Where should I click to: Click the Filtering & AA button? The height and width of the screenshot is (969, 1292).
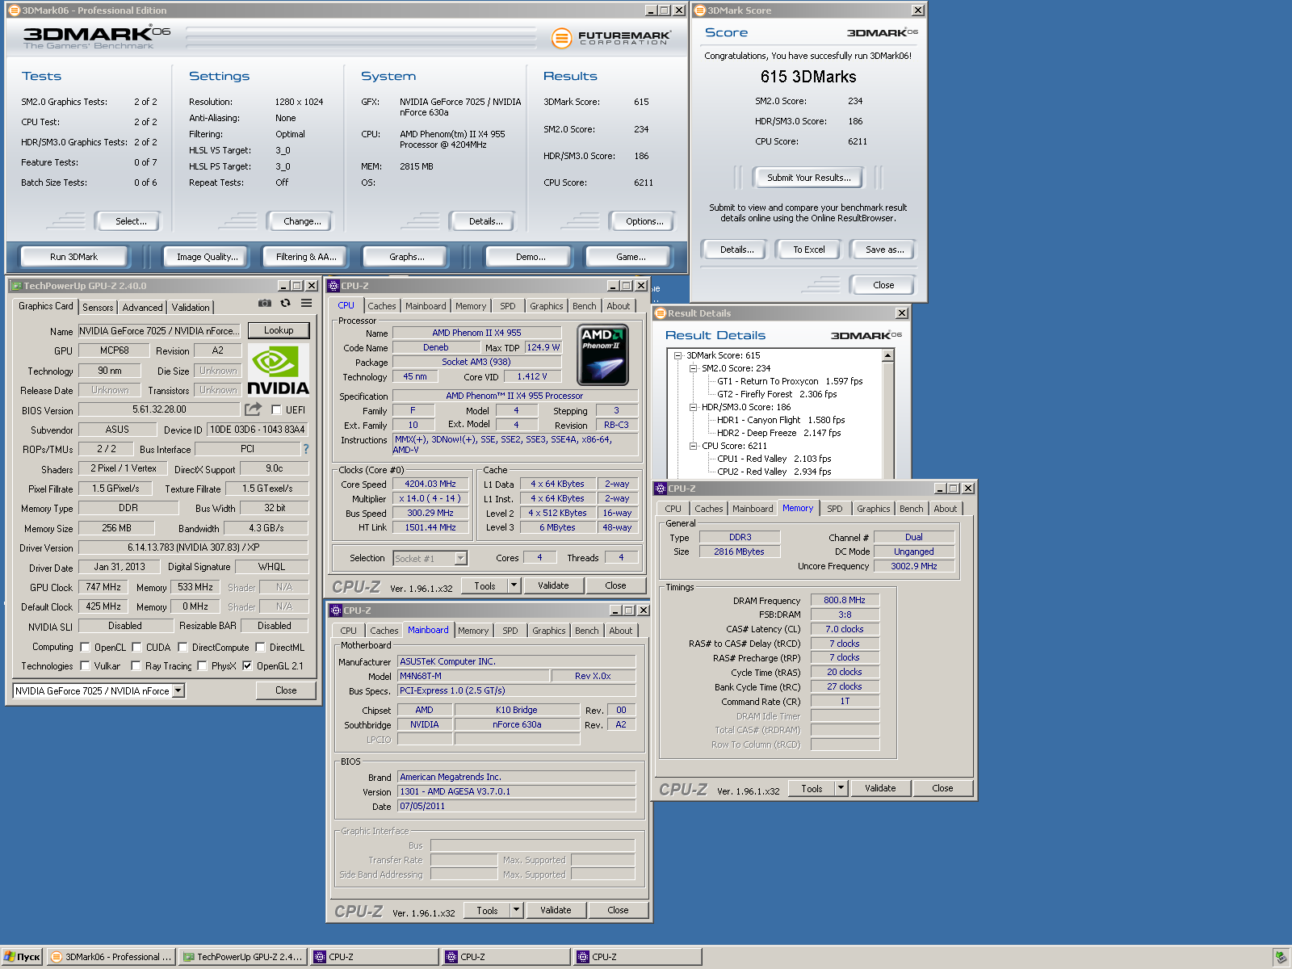pos(306,257)
